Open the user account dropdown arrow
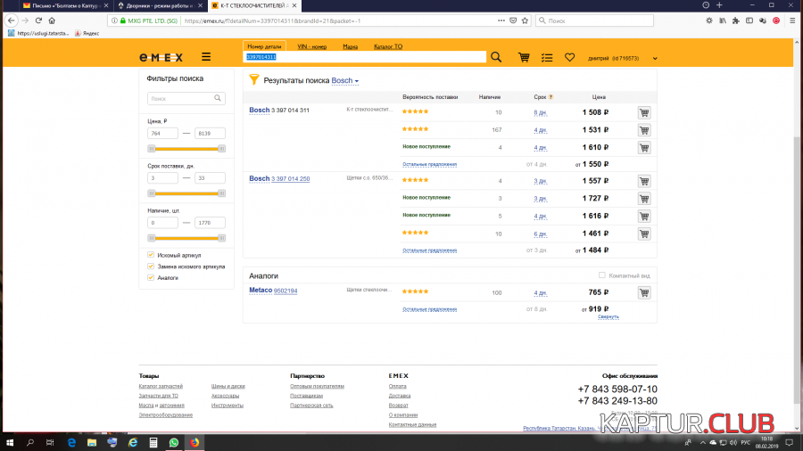Image resolution: width=803 pixels, height=451 pixels. click(x=655, y=58)
